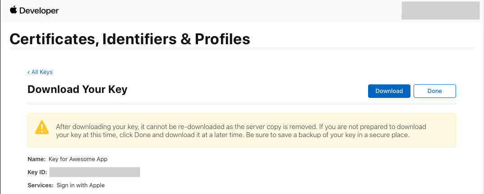Image resolution: width=484 pixels, height=194 pixels.
Task: Open the redacted account area in header
Action: point(441,11)
